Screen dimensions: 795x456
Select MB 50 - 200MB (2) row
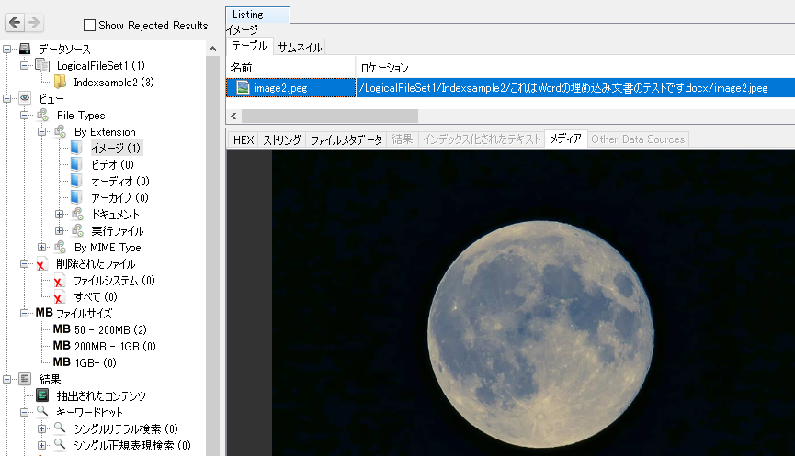click(x=100, y=330)
